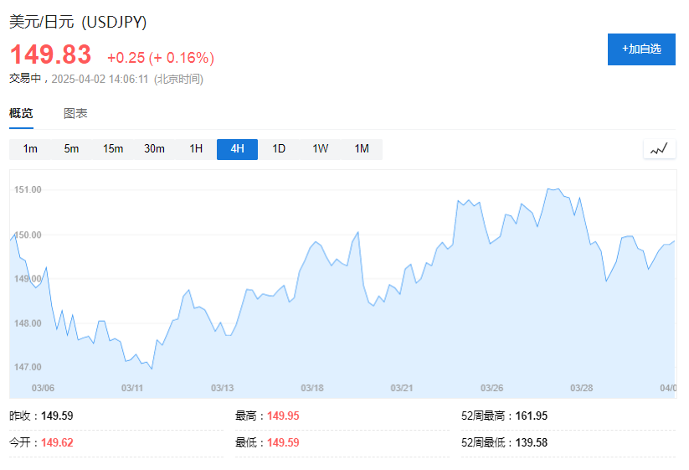Image resolution: width=689 pixels, height=470 pixels.
Task: Add USDJPY to watchlist with +加自选
Action: click(x=641, y=49)
